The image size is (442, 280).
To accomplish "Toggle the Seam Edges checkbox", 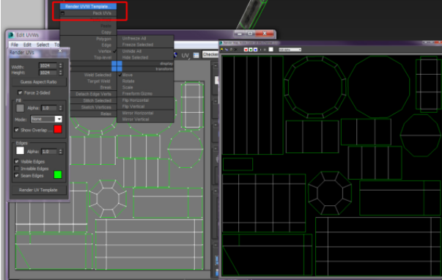I will [17, 176].
